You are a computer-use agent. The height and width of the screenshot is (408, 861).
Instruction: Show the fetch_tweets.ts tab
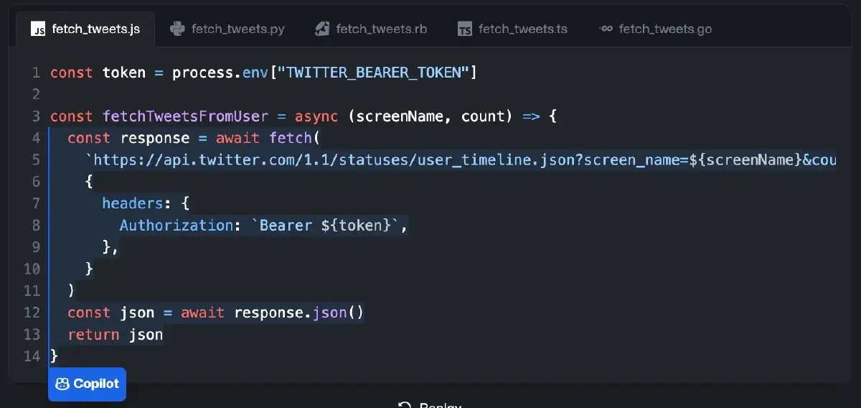coord(522,29)
